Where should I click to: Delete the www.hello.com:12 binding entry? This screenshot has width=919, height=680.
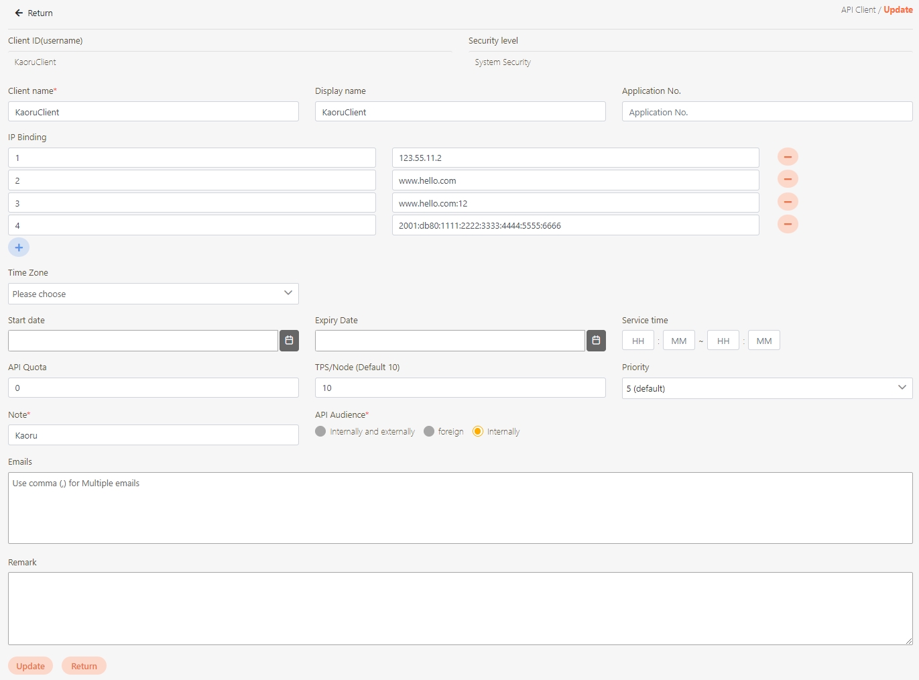(x=788, y=202)
